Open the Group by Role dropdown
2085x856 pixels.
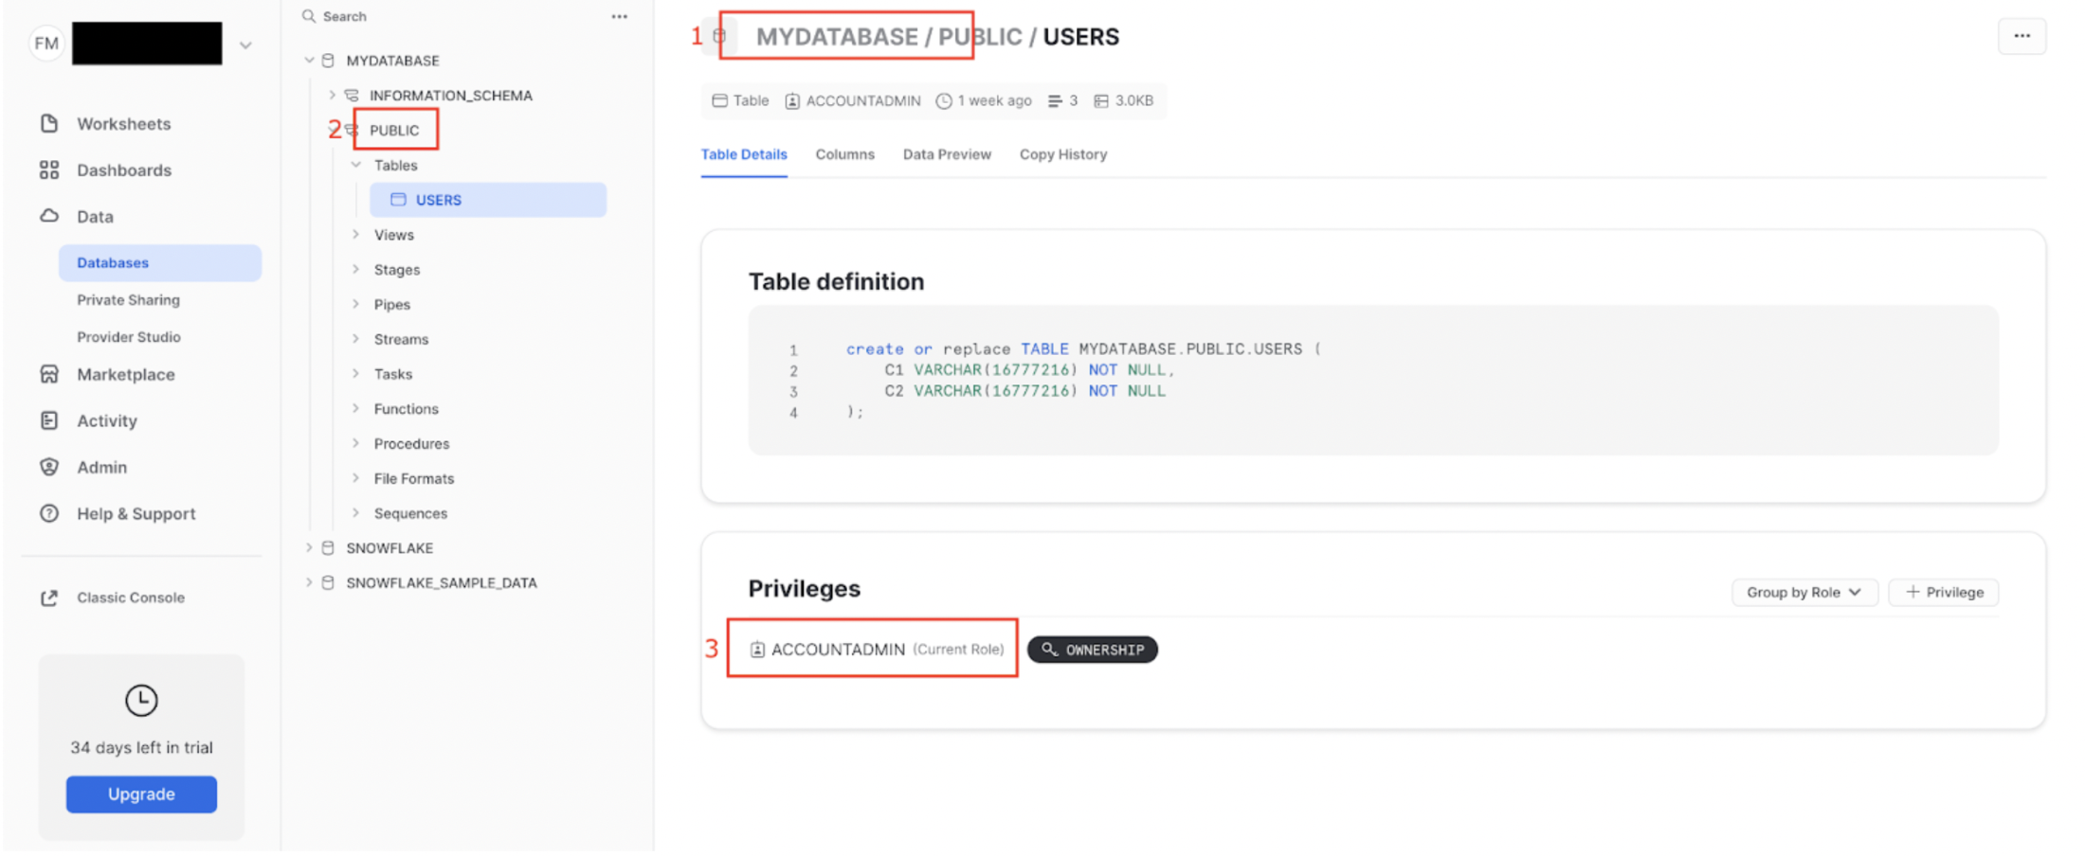point(1804,593)
